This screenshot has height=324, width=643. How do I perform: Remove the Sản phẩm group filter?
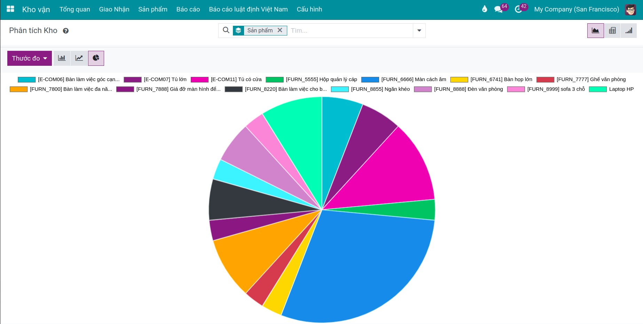coord(280,30)
